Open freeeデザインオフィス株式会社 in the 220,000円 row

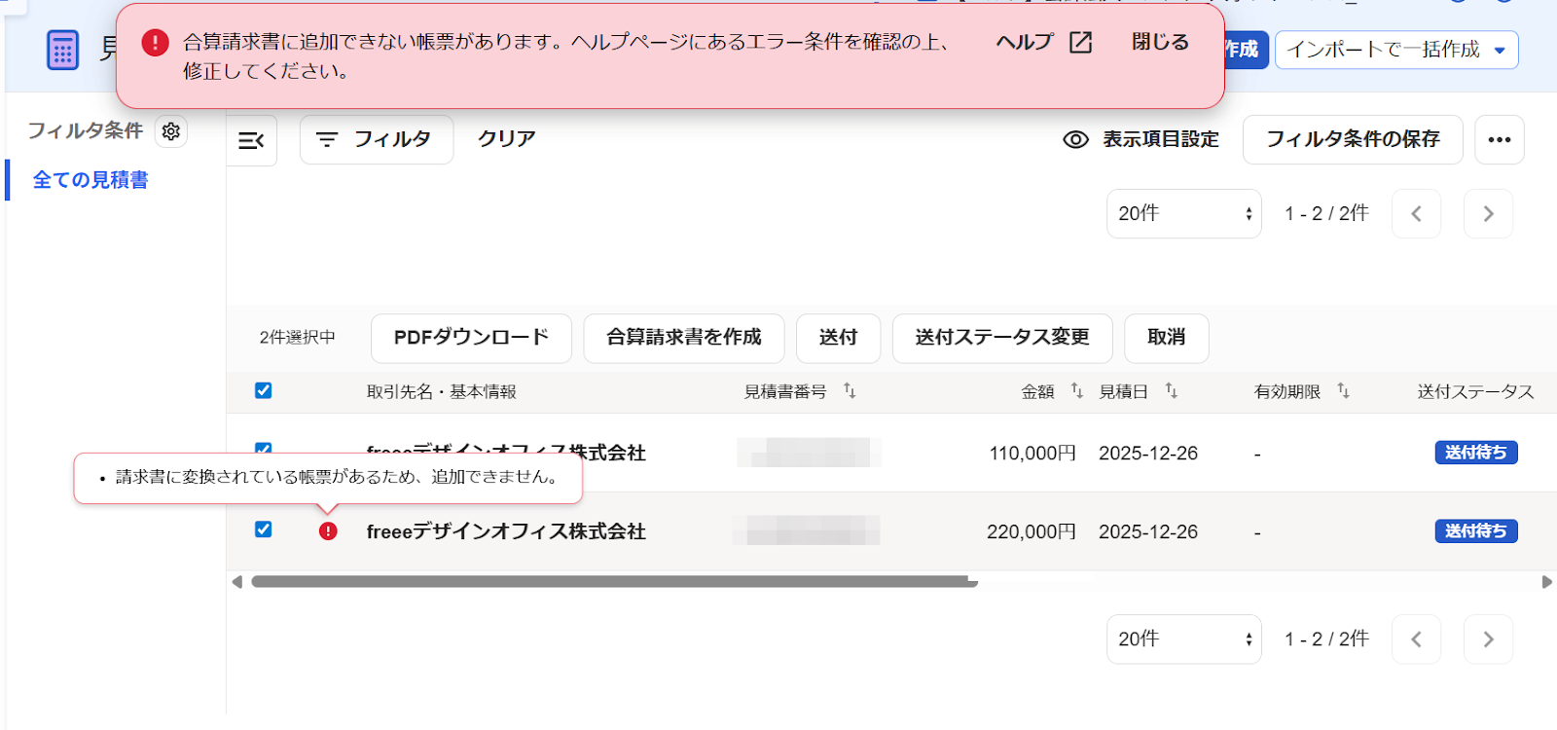click(x=506, y=531)
